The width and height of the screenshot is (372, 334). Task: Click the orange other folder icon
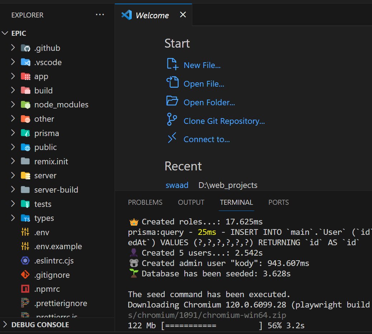point(25,119)
